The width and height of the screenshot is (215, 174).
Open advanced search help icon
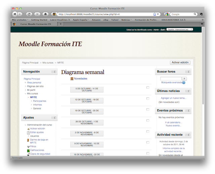click(184, 82)
